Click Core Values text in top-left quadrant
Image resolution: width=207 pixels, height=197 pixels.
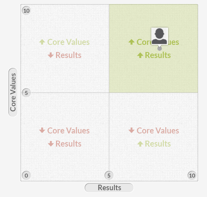click(68, 42)
